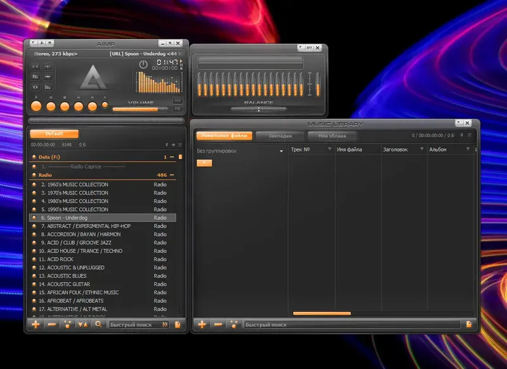Add files with the playlist plus icon

(36, 325)
